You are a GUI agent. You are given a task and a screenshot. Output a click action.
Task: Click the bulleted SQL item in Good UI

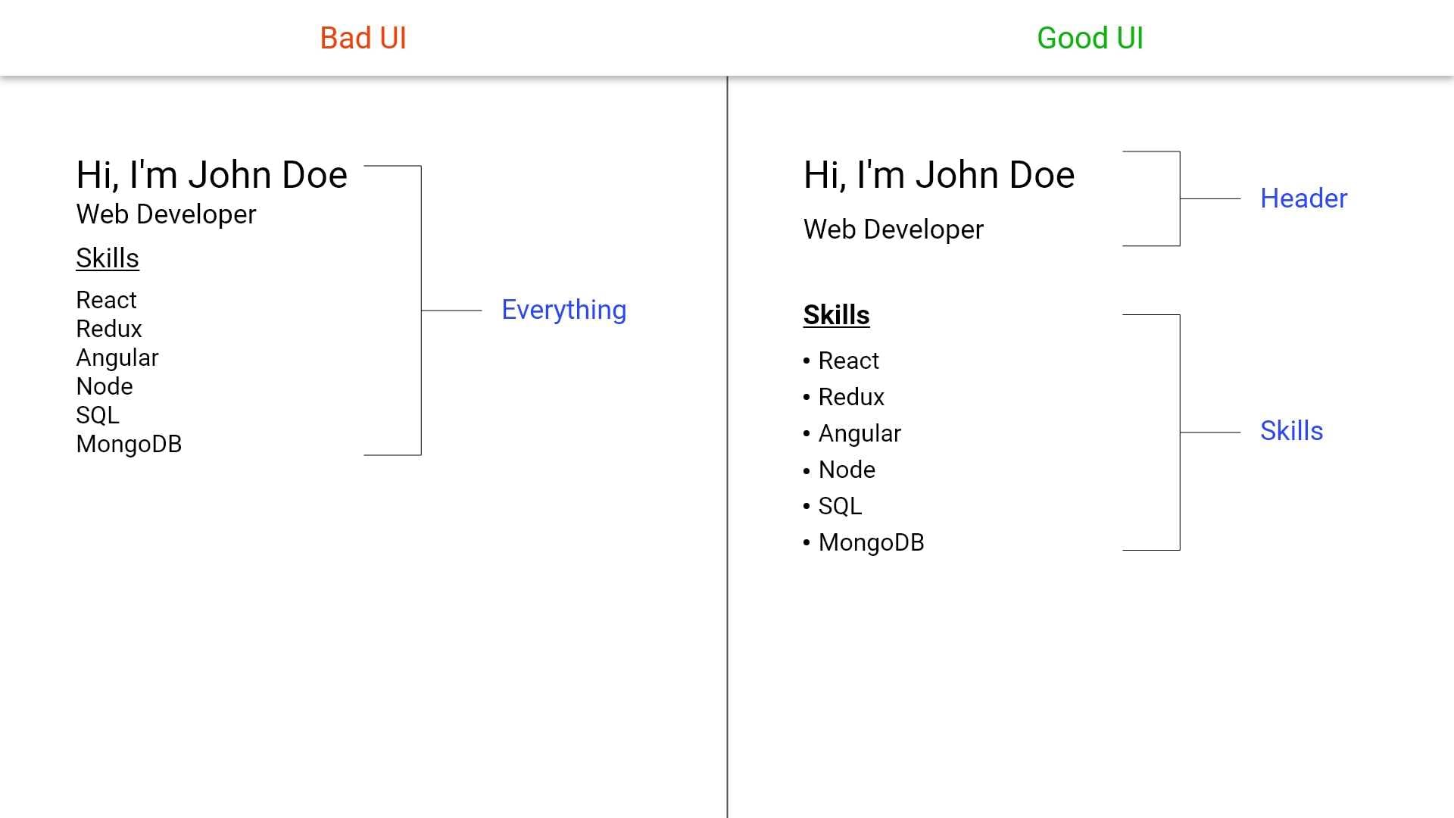pos(840,506)
